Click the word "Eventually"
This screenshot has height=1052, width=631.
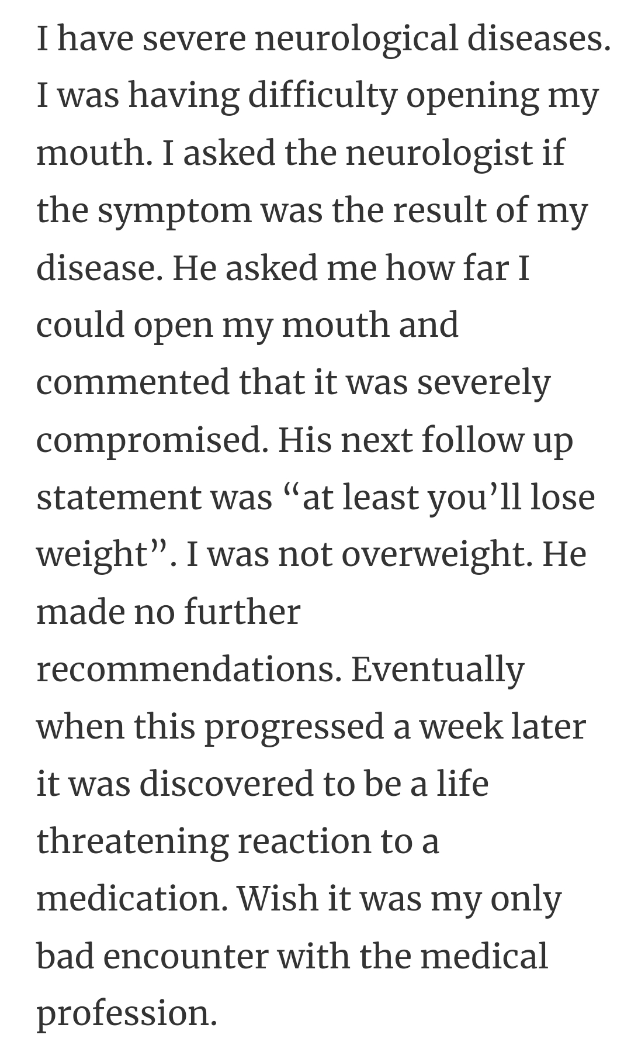[x=438, y=669]
